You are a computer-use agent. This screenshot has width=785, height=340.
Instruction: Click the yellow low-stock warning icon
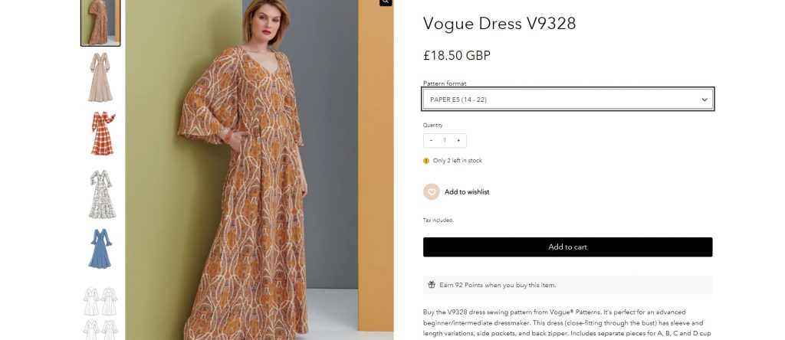[426, 161]
